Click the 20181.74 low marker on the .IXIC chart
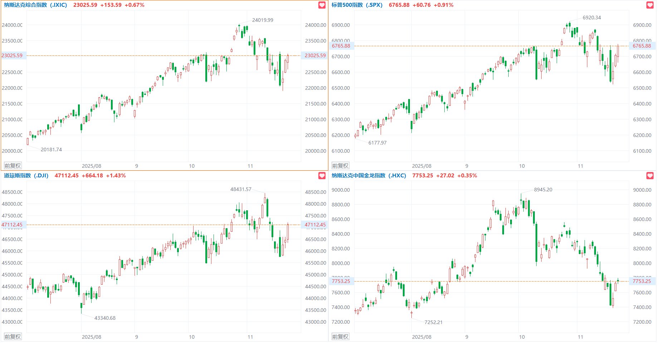Image resolution: width=660 pixels, height=343 pixels. (51, 150)
